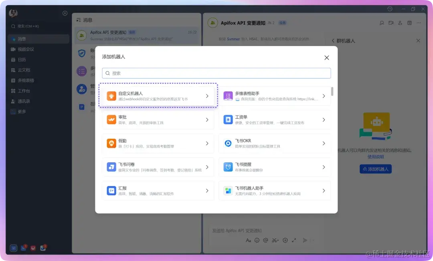Click the blue 添加机器人 button in side panel
Screen dimensions: 433x261
[x=376, y=169]
